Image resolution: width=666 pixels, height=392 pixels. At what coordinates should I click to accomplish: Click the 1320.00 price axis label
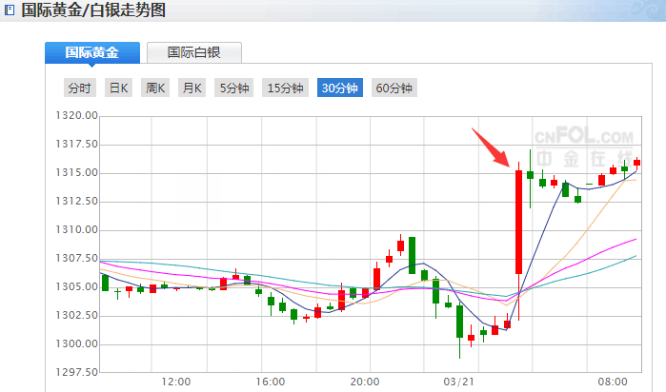click(x=77, y=115)
